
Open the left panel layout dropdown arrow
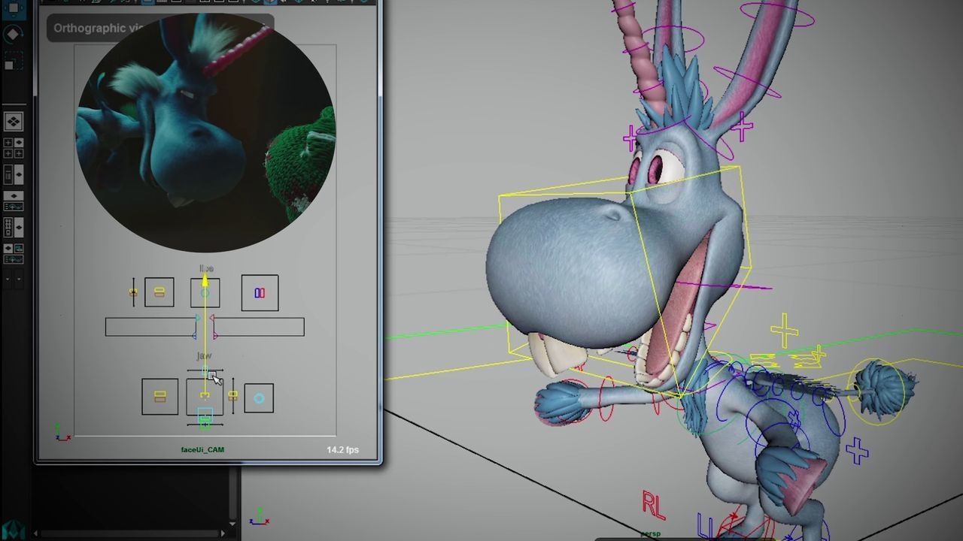click(x=8, y=278)
